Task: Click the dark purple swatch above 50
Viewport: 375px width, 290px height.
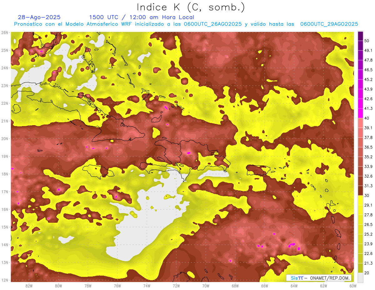Action: coord(361,36)
